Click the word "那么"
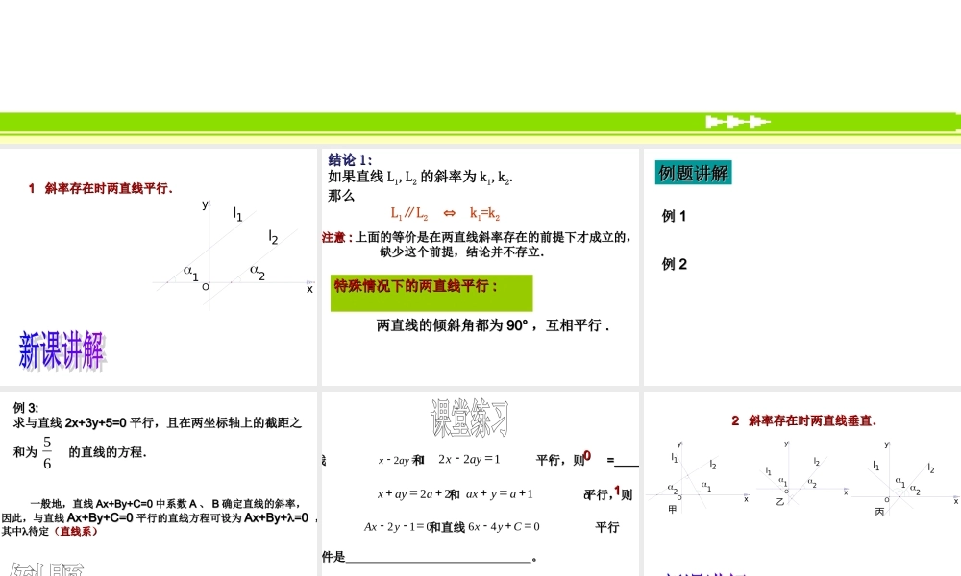Image resolution: width=961 pixels, height=576 pixels. coord(341,196)
